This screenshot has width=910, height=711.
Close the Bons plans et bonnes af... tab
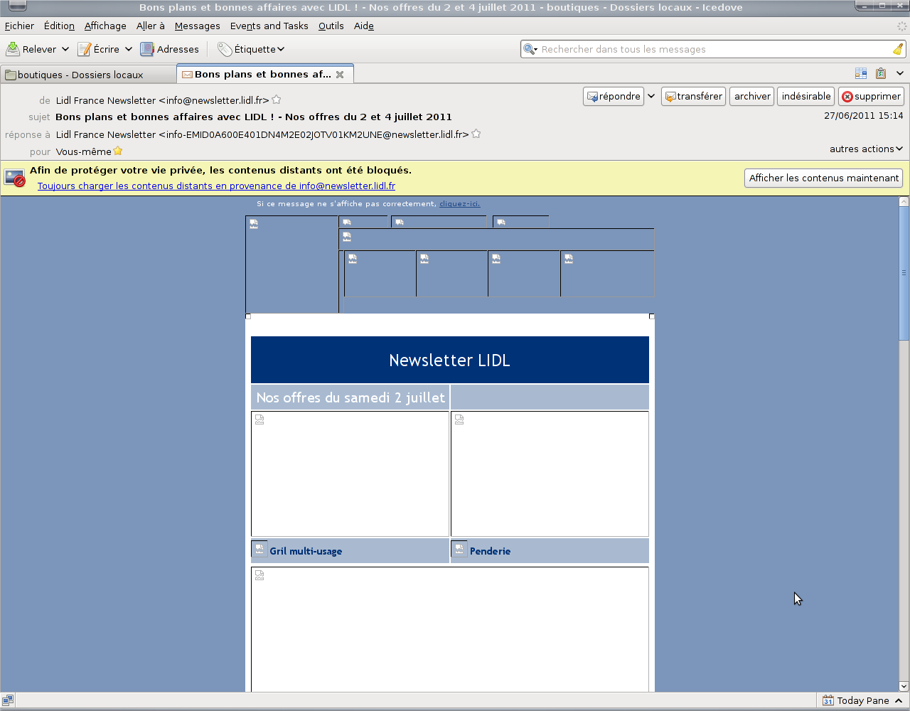pyautogui.click(x=340, y=74)
